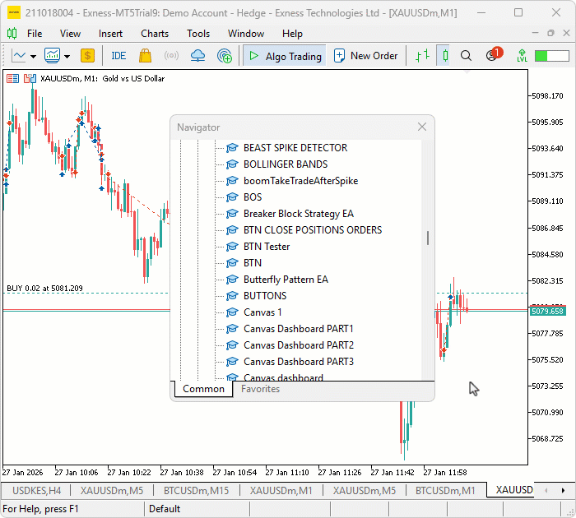Click the icon beside BUTTONS
The height and width of the screenshot is (518, 576).
coord(232,296)
